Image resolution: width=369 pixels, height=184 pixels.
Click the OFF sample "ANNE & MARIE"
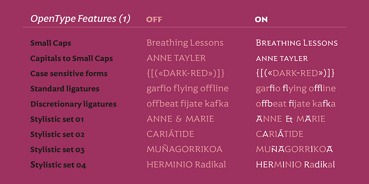pos(180,119)
